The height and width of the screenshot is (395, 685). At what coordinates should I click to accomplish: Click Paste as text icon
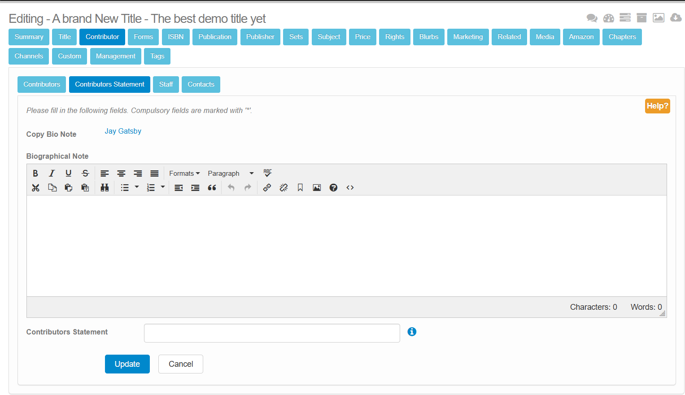coord(85,188)
